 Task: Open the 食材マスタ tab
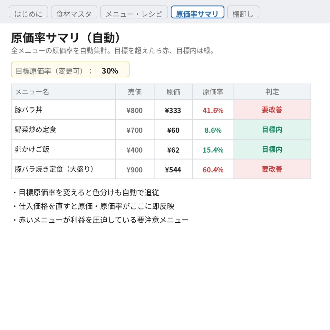tap(74, 12)
